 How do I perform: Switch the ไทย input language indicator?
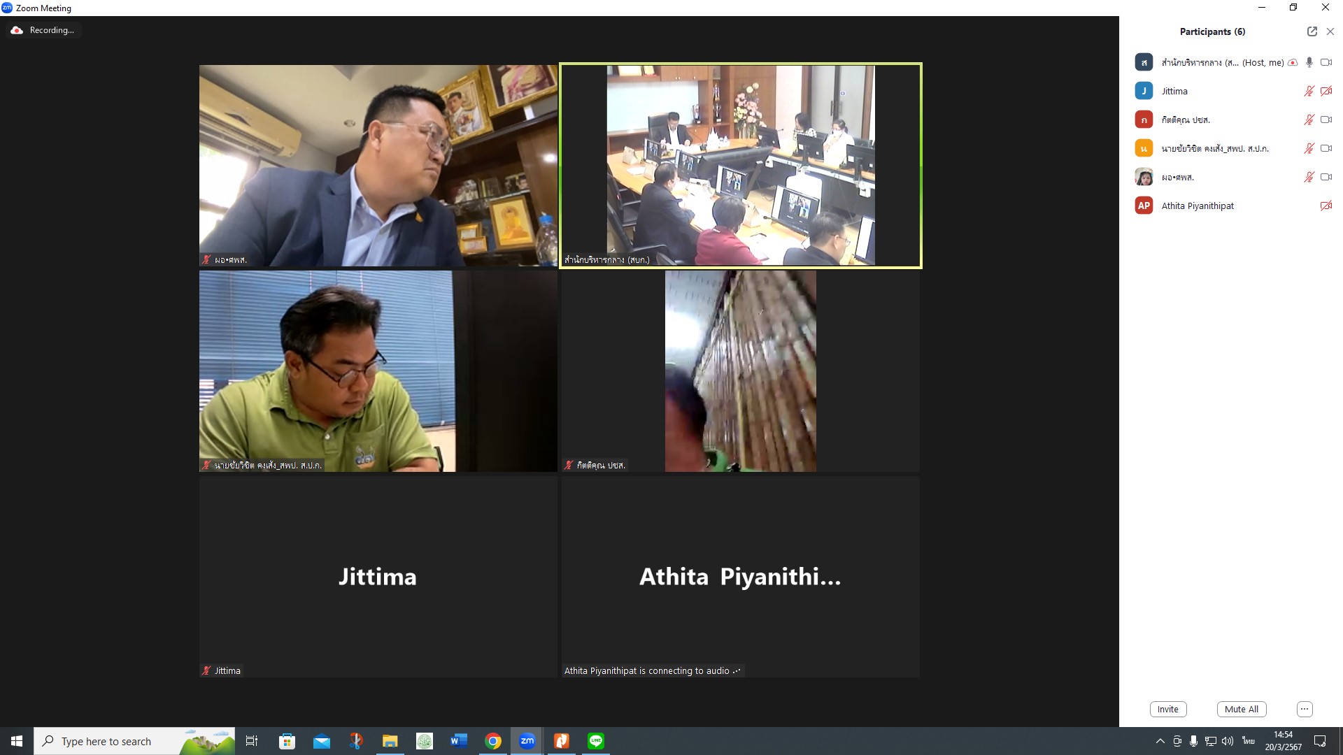point(1248,741)
